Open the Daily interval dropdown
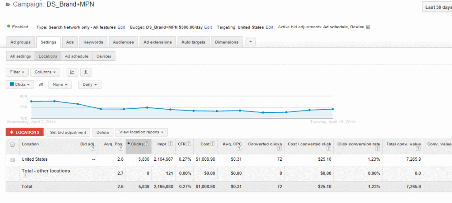Image resolution: width=452 pixels, height=203 pixels. [90, 85]
